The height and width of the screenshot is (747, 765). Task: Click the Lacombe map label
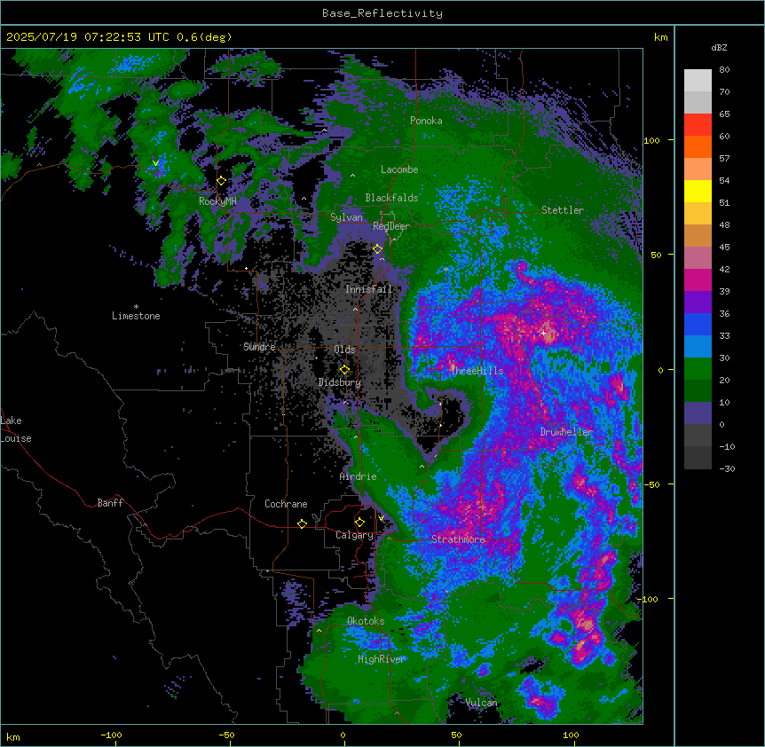399,169
